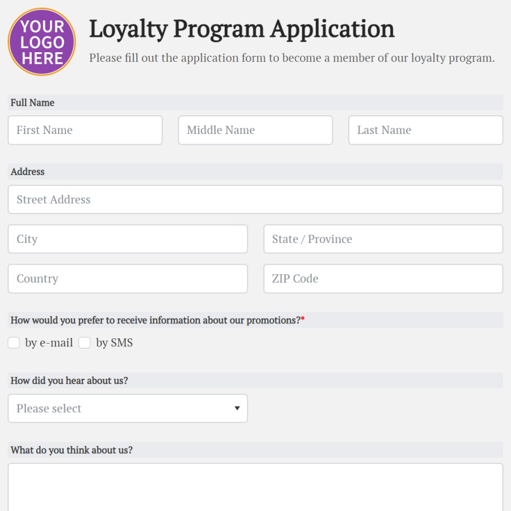Open the How did you hear dropdown

pyautogui.click(x=128, y=408)
